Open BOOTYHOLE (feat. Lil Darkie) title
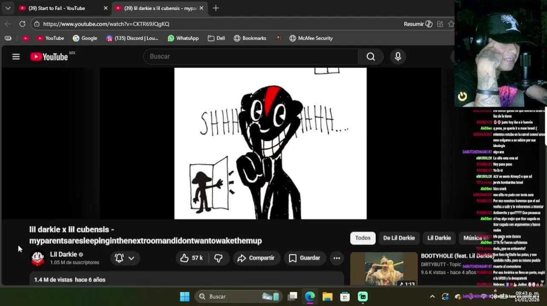 [457, 256]
